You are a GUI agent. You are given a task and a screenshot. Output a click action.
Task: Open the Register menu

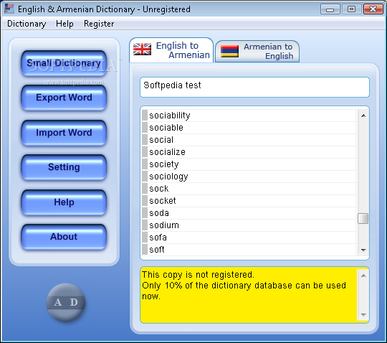point(99,24)
